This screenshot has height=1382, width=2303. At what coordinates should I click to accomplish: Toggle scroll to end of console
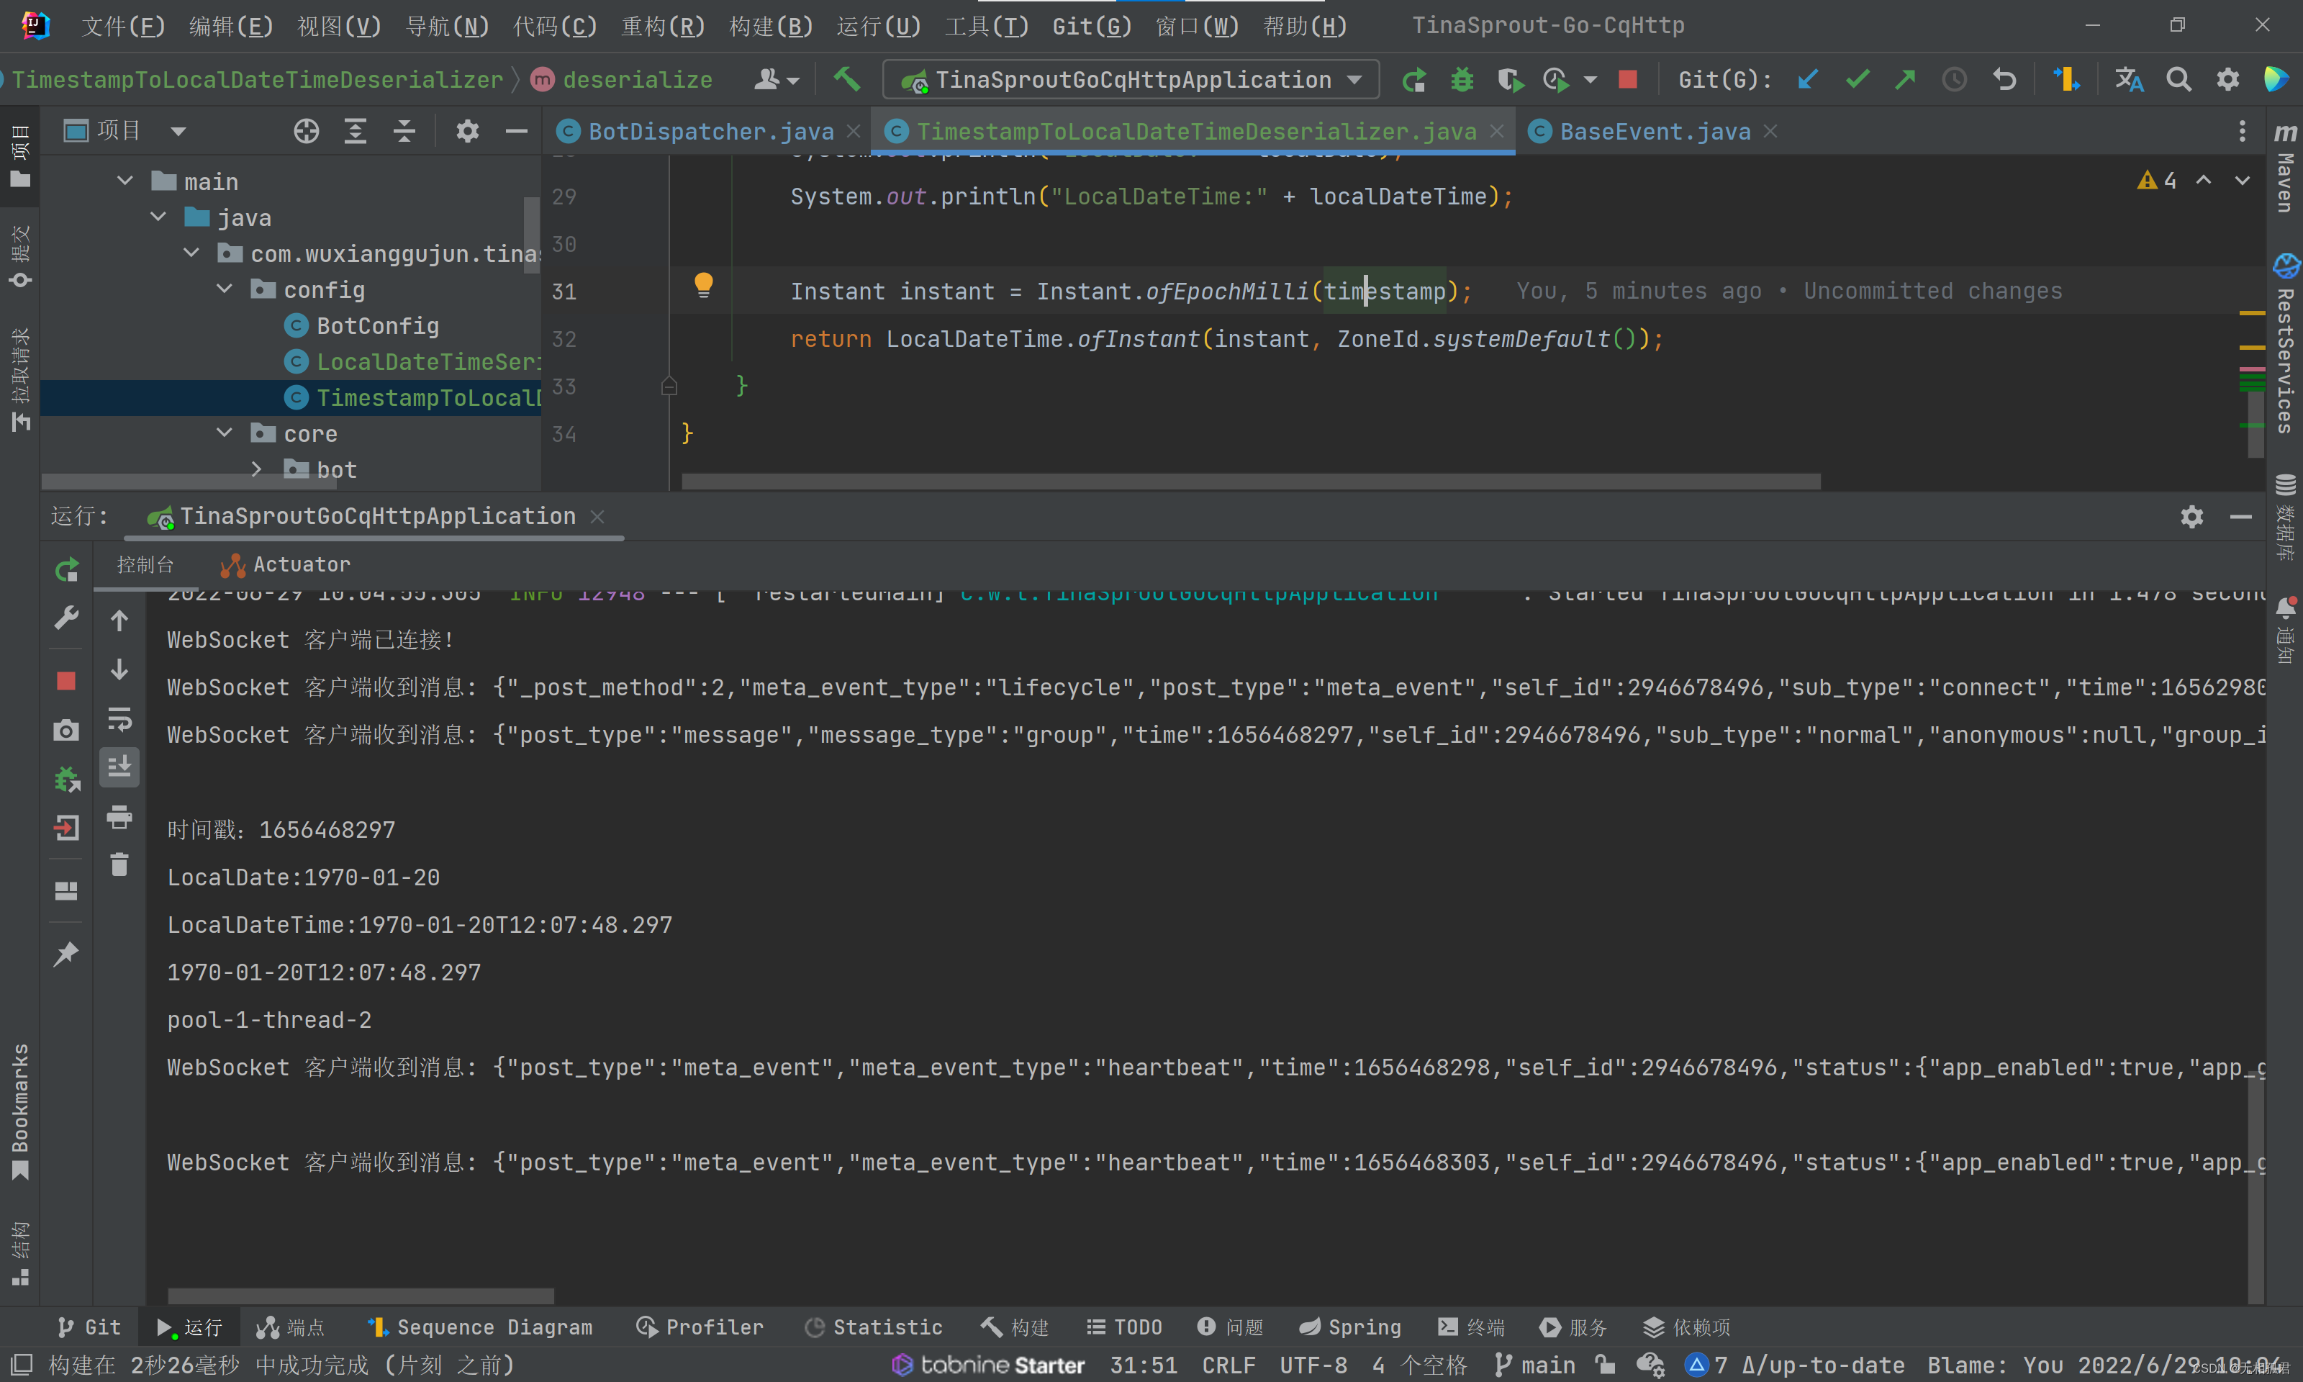click(119, 767)
